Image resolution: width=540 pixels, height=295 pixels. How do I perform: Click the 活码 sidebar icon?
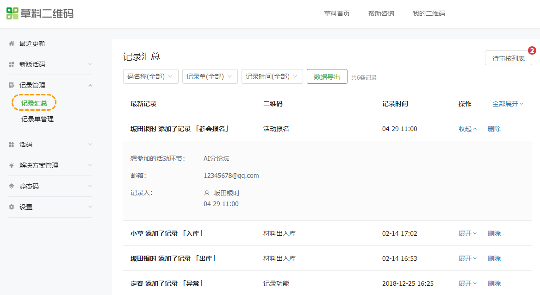click(x=12, y=144)
